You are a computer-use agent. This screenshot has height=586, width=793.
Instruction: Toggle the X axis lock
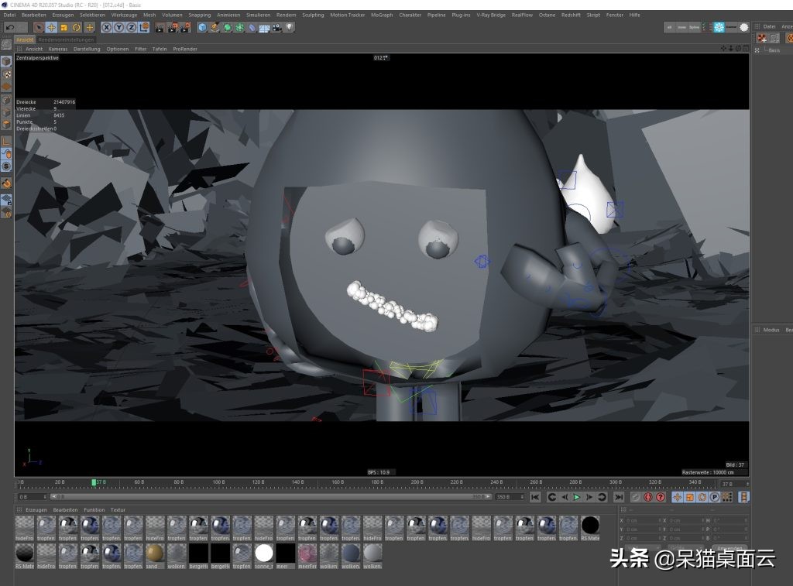pyautogui.click(x=107, y=27)
